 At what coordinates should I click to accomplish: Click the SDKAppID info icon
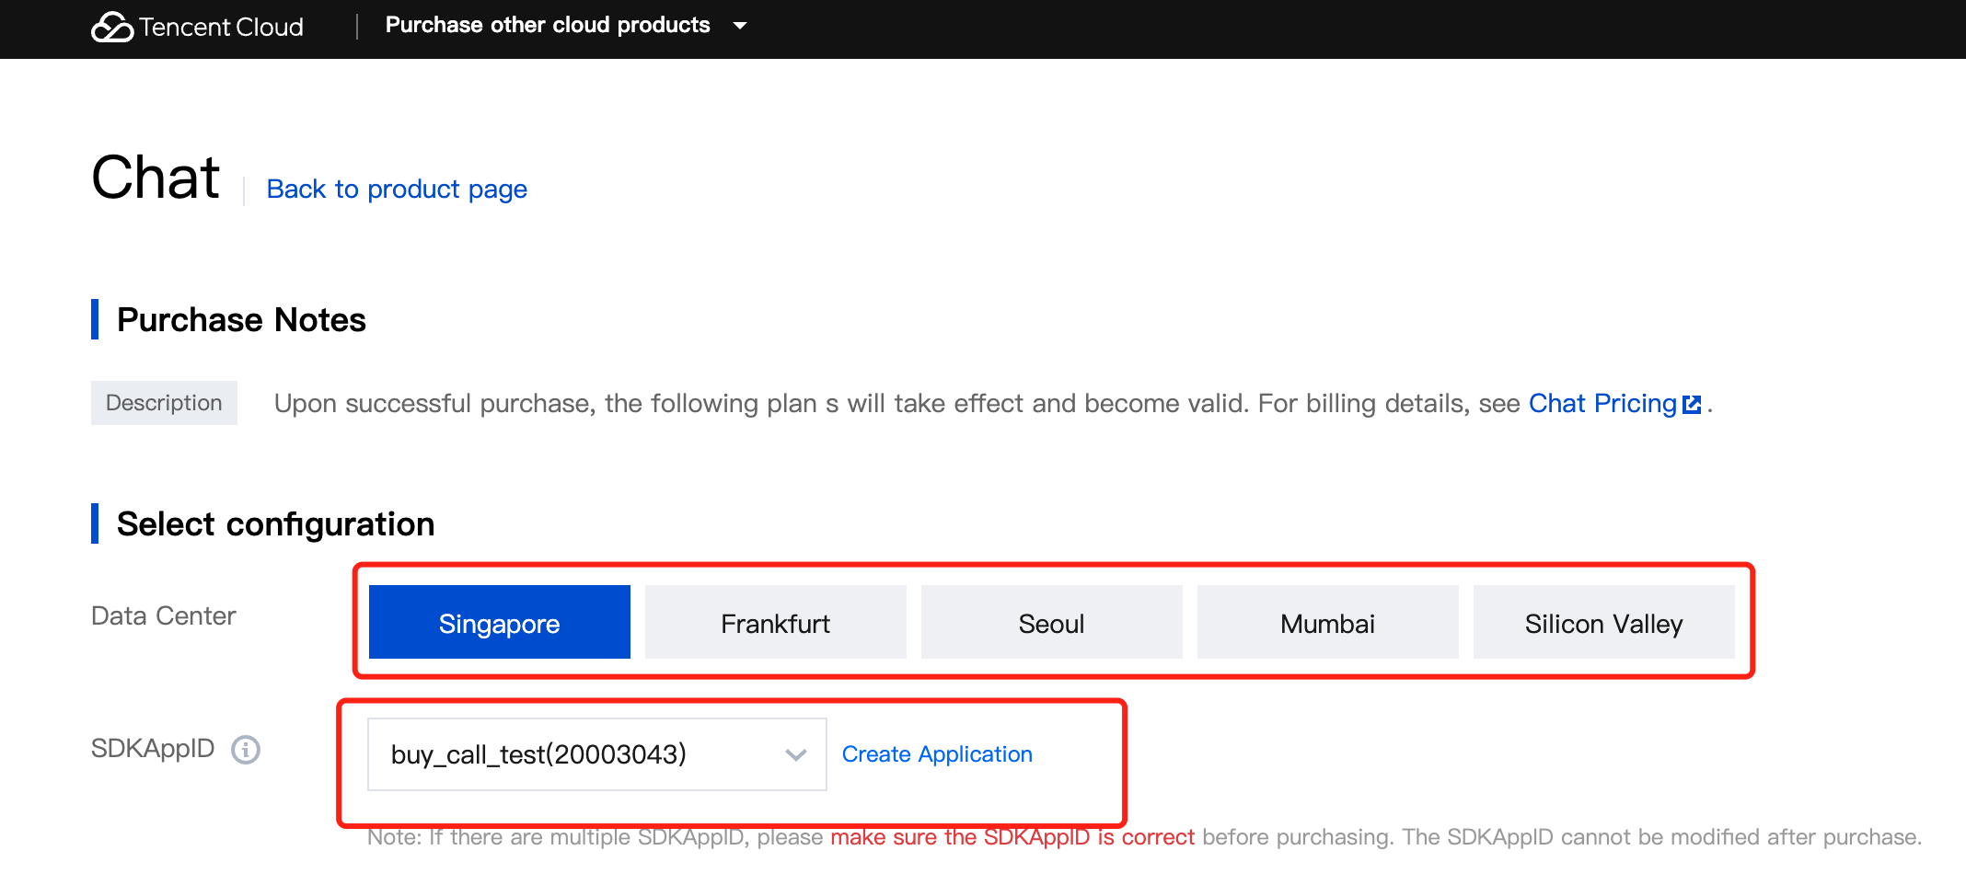click(x=246, y=750)
